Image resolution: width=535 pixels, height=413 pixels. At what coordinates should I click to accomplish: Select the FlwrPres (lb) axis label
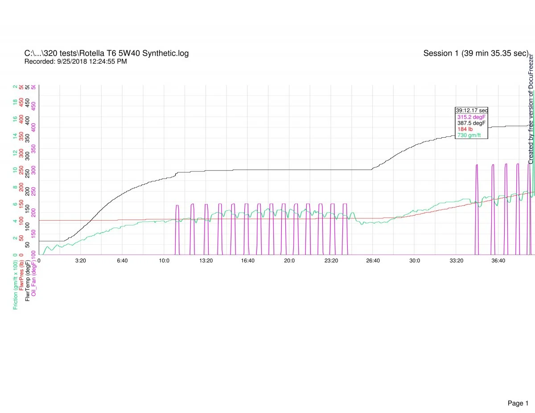point(22,275)
